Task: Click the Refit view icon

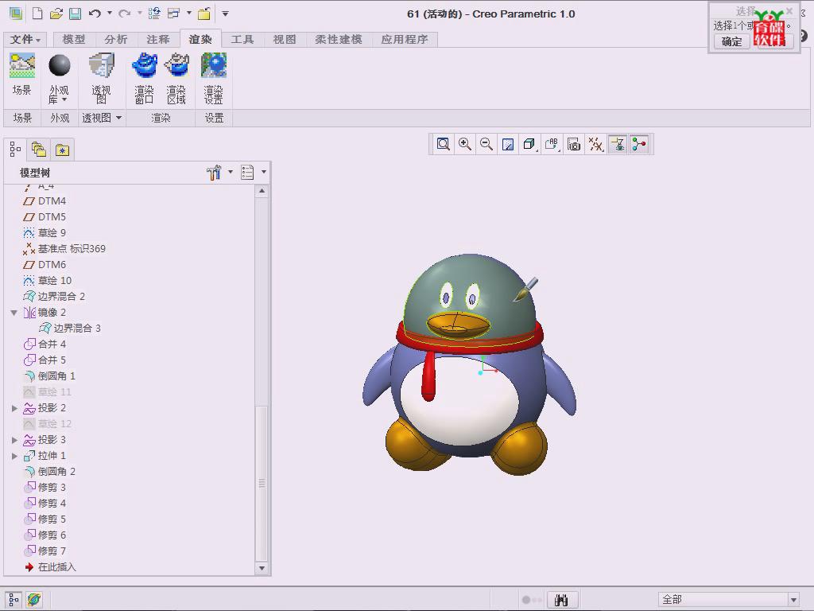Action: click(443, 144)
